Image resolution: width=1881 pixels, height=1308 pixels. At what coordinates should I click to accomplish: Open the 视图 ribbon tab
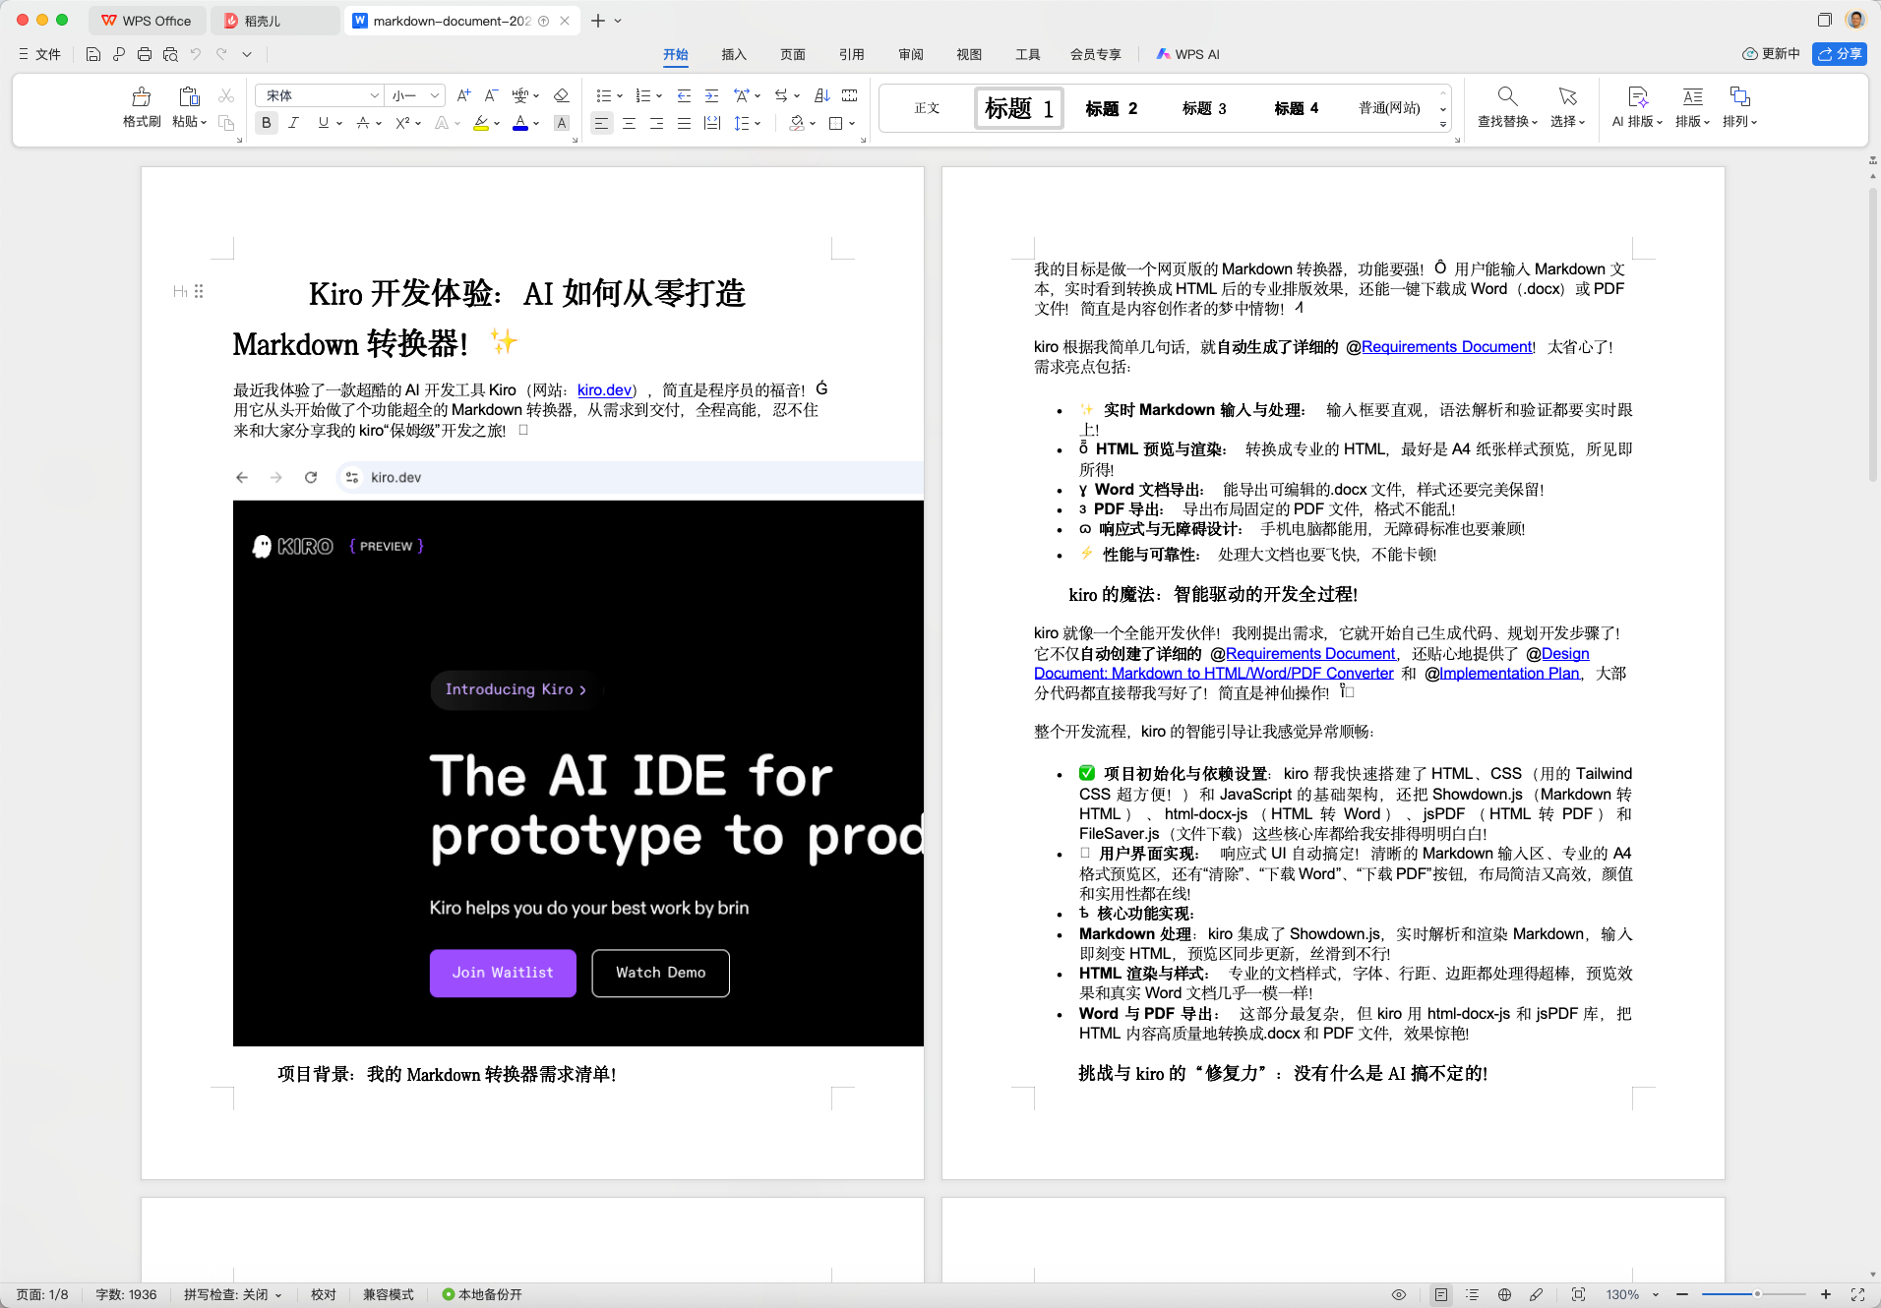click(969, 54)
